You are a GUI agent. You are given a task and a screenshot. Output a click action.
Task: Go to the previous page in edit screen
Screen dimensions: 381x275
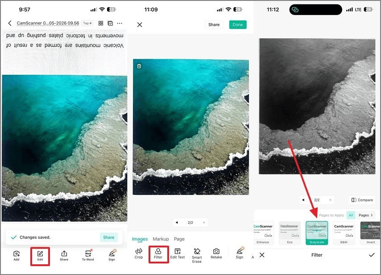pyautogui.click(x=177, y=222)
